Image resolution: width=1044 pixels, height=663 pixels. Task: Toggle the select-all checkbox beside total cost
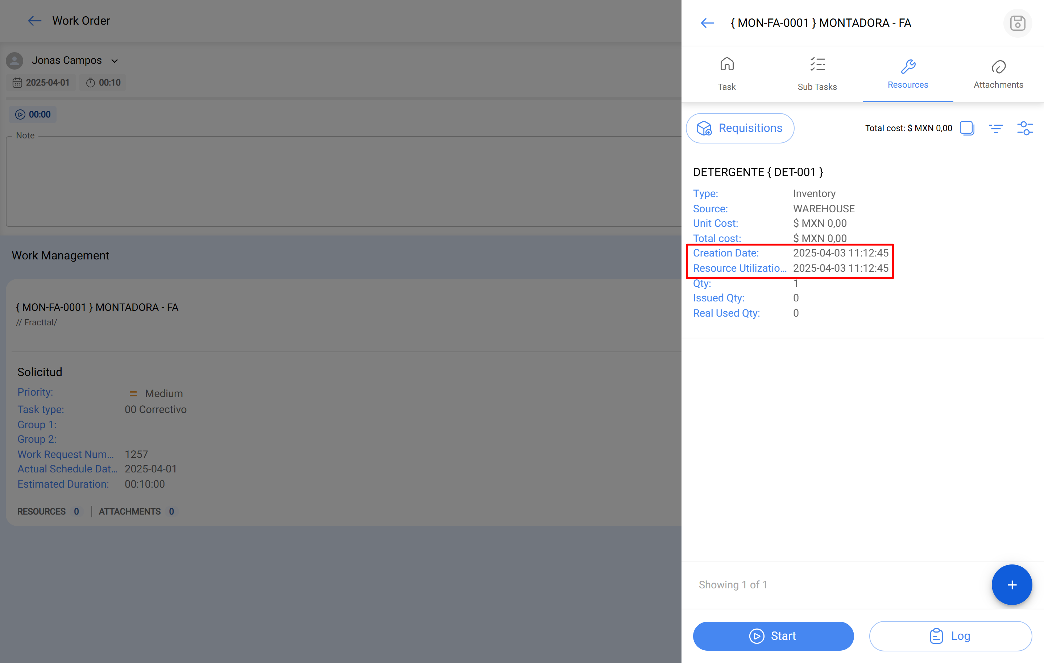pos(967,128)
